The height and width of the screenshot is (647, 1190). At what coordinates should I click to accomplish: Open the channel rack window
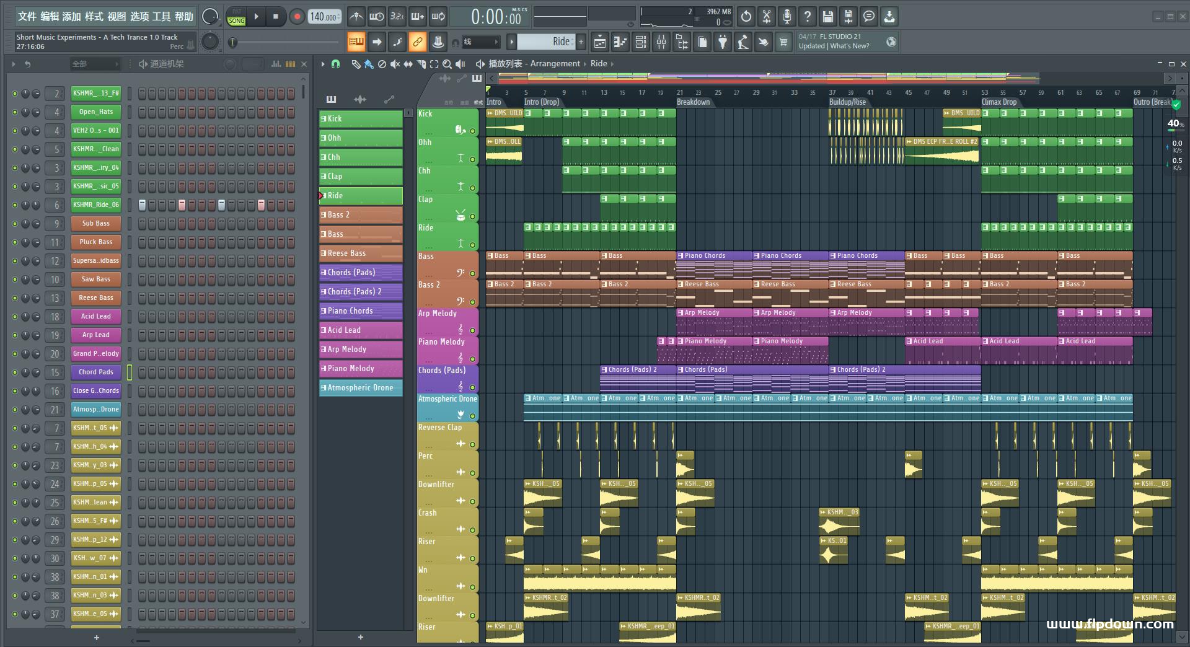tap(641, 42)
